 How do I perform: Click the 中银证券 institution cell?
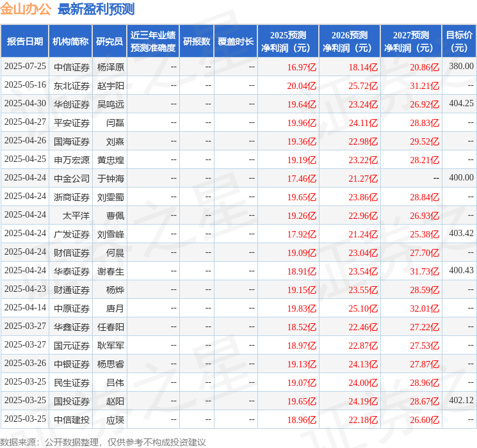coord(72,364)
